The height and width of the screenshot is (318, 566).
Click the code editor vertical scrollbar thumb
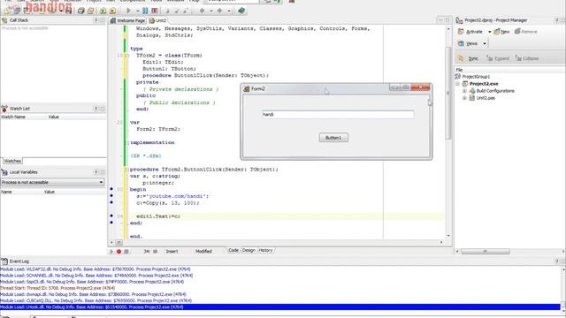point(448,93)
